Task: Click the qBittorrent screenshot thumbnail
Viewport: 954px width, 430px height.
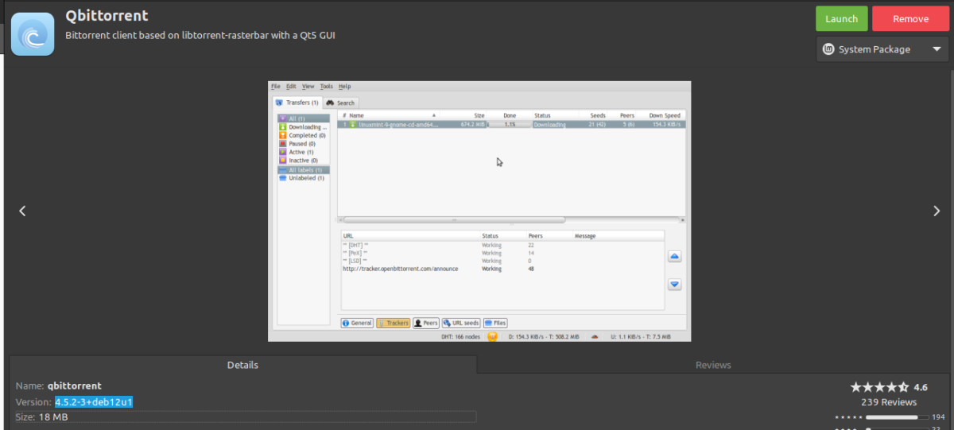Action: point(479,211)
